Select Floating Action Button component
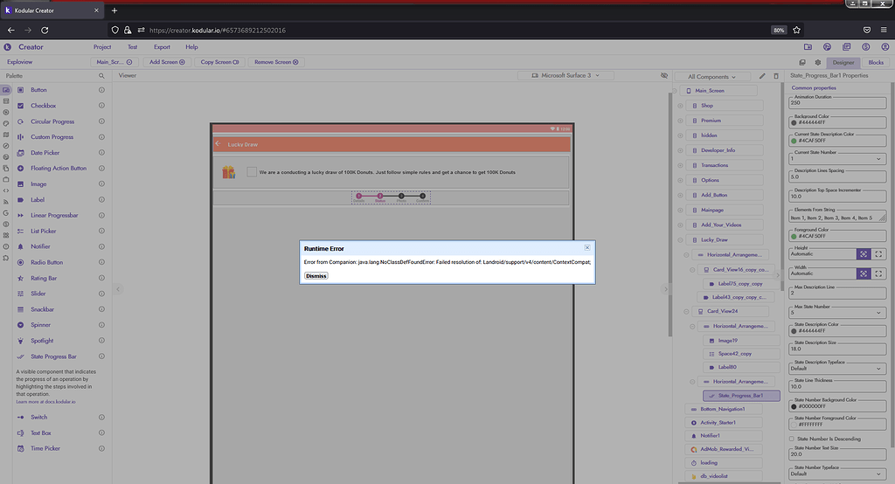Screen dimensions: 895x484 (57, 169)
